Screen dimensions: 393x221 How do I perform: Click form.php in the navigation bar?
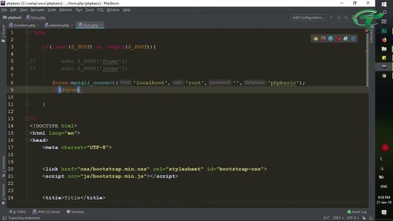tap(36, 18)
